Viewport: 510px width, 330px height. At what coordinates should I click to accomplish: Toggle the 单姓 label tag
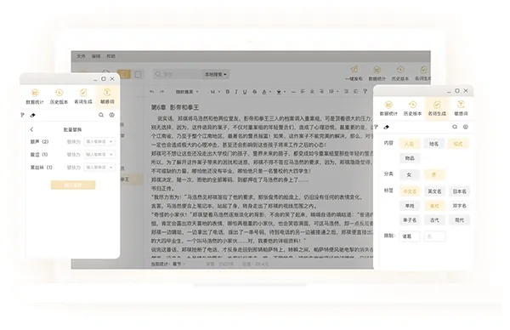click(x=410, y=206)
